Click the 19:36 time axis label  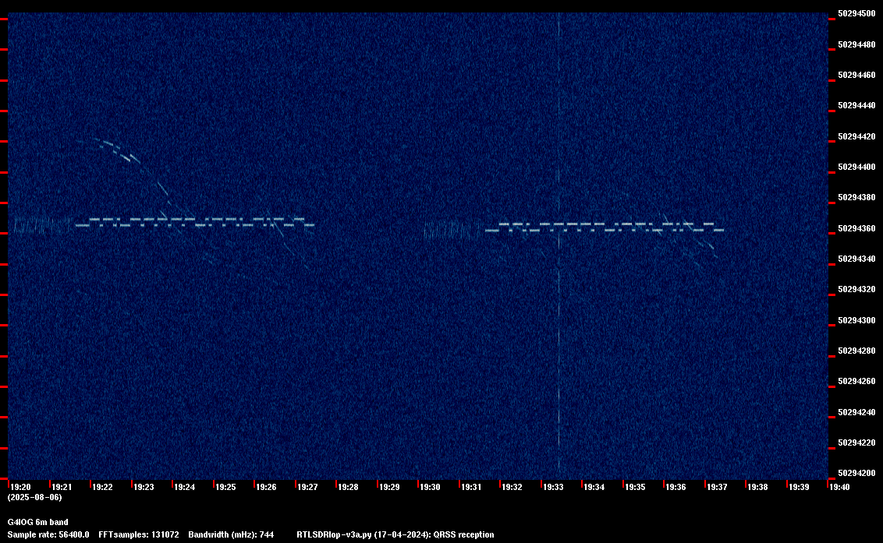click(x=676, y=487)
